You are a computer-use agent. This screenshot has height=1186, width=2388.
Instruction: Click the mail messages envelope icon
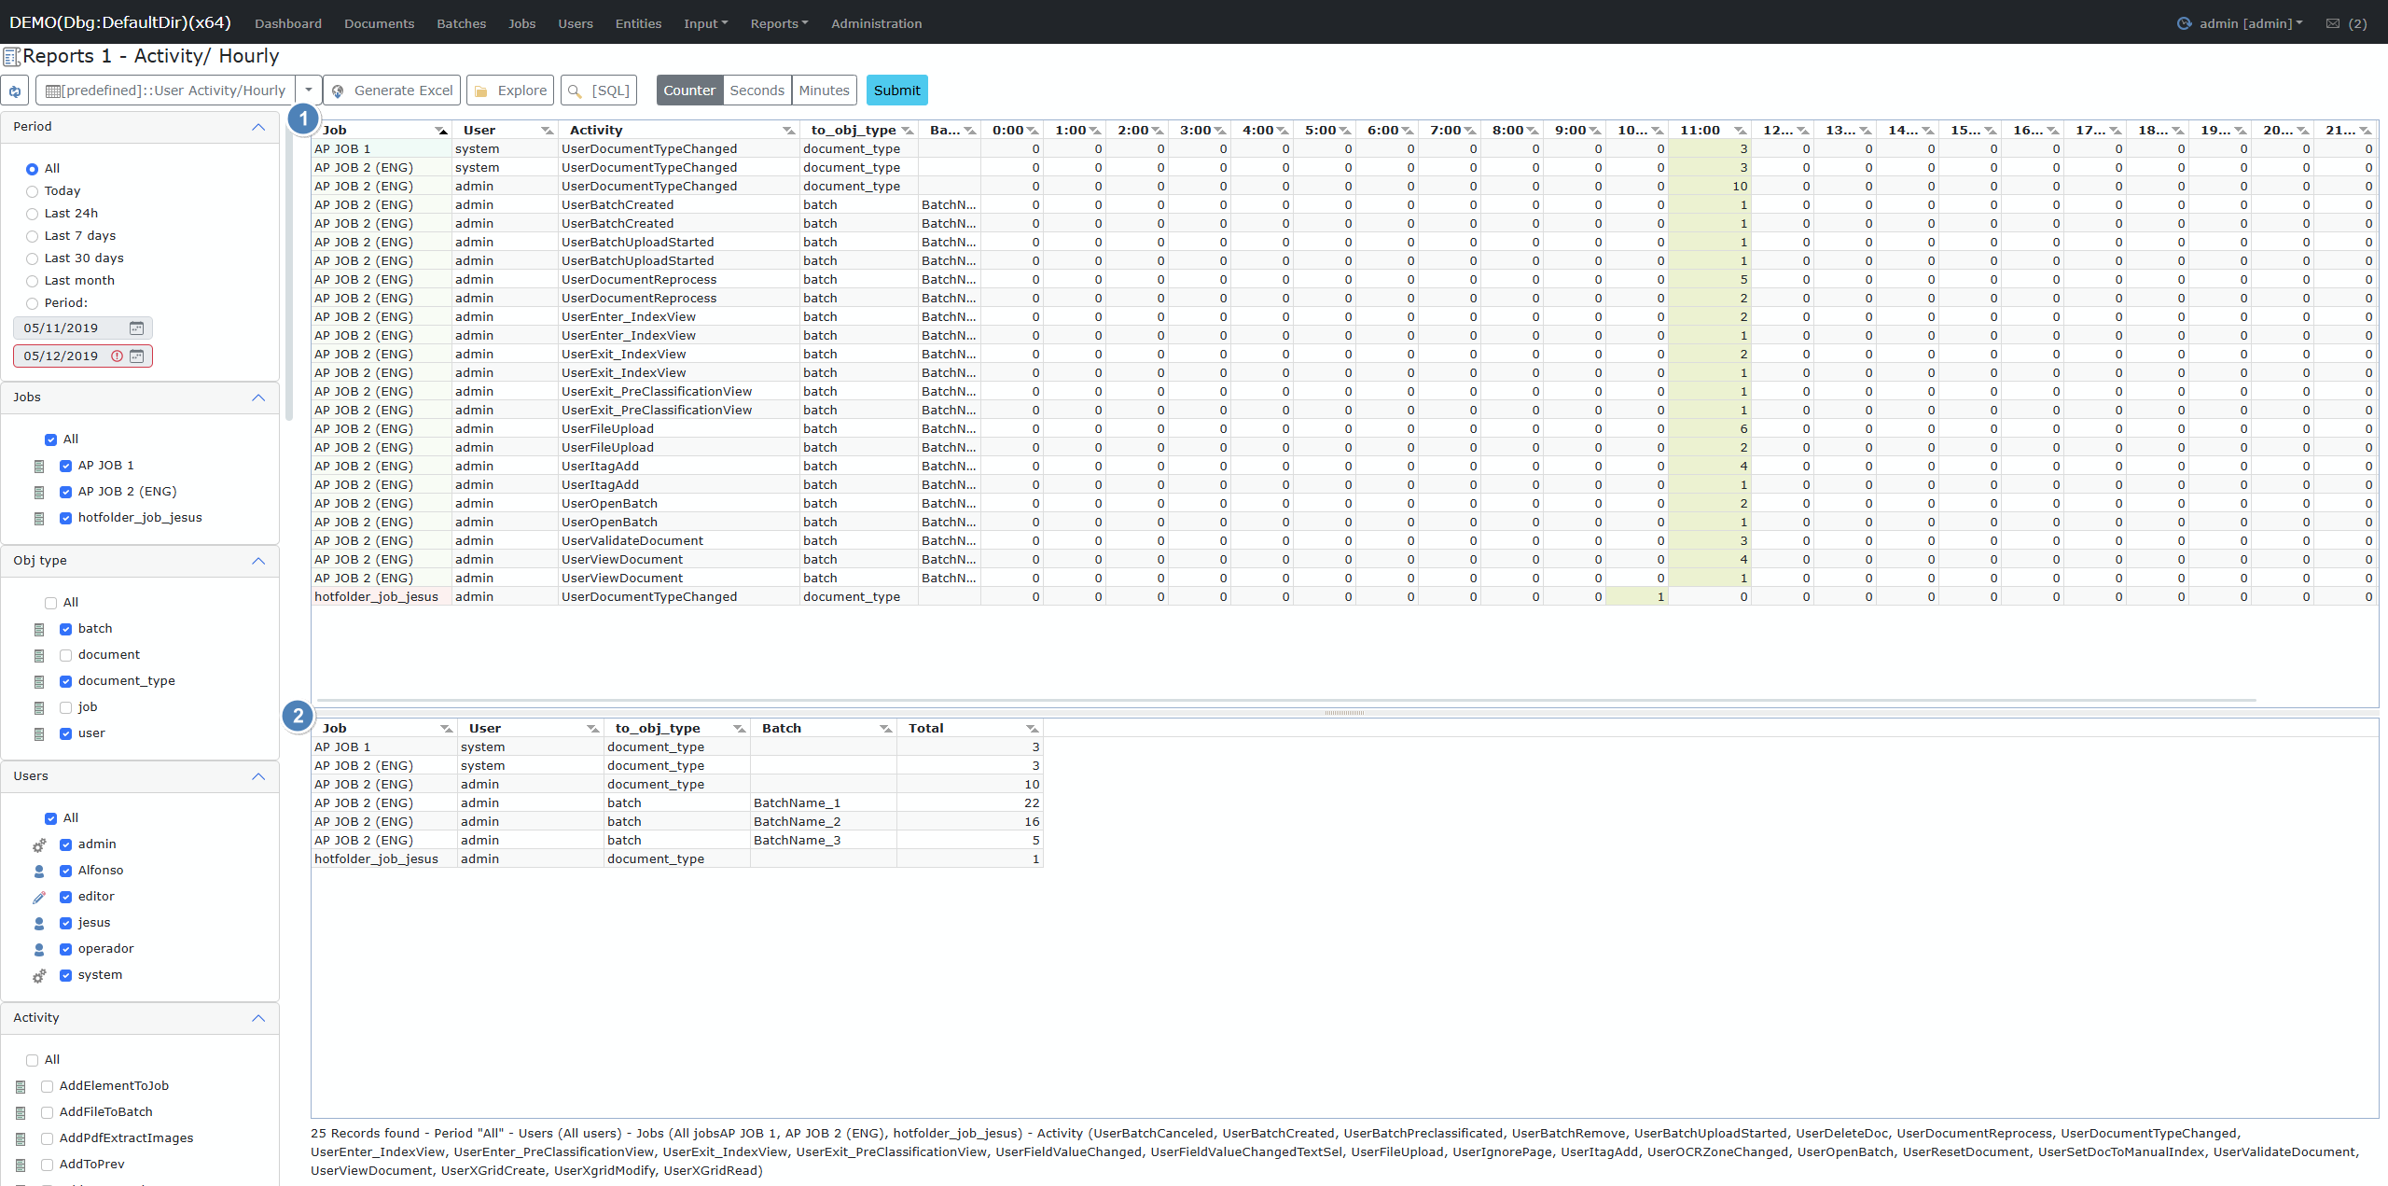coord(2333,23)
